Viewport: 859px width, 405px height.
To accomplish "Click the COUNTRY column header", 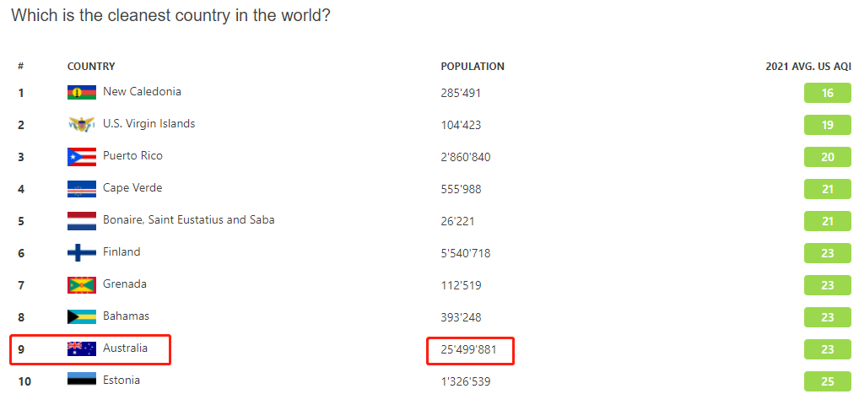I will click(91, 67).
